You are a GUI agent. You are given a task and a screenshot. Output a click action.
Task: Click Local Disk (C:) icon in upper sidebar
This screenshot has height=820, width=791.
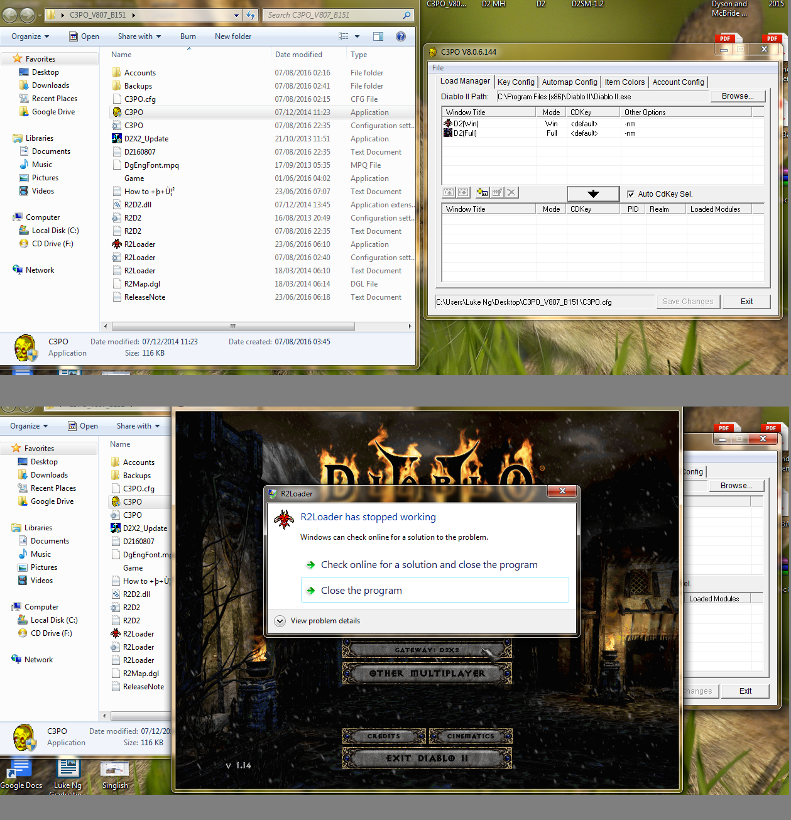point(24,231)
